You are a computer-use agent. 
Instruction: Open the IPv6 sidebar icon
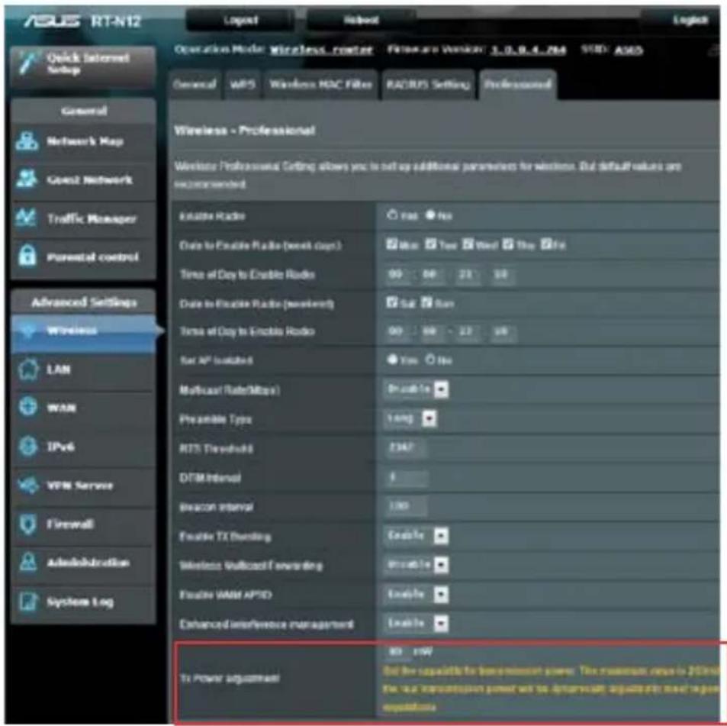[27, 447]
